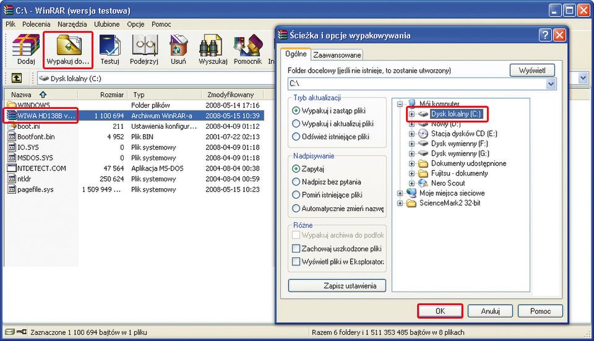Click the status bar drive icon

point(11,332)
